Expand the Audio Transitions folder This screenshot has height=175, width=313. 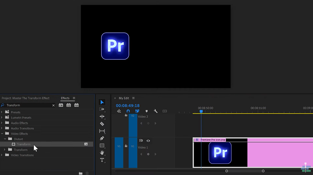1,128
